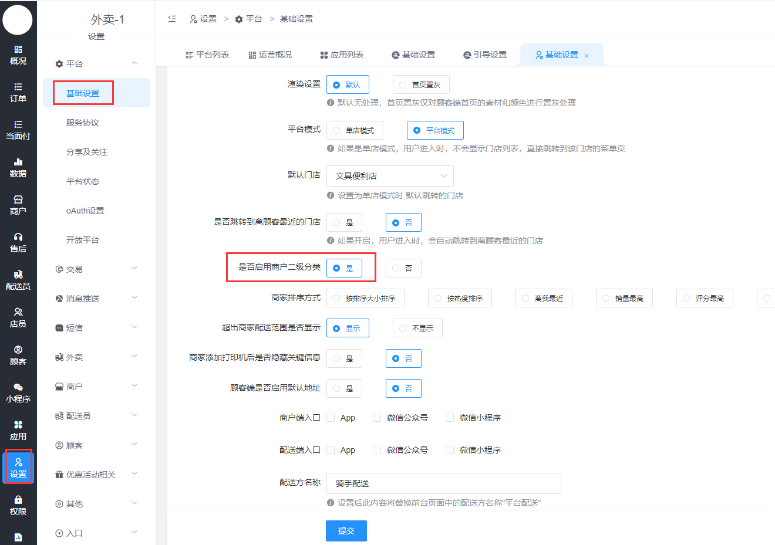Open 分享及关注 submenu item
This screenshot has width=775, height=545.
(x=87, y=152)
